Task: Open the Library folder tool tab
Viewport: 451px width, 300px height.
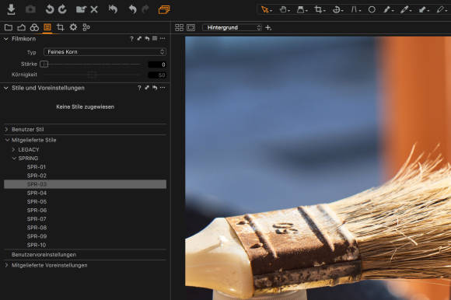Action: (x=9, y=27)
